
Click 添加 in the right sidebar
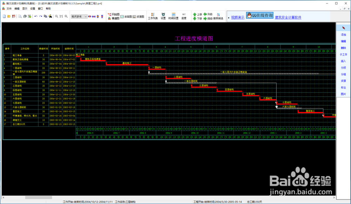(343, 35)
